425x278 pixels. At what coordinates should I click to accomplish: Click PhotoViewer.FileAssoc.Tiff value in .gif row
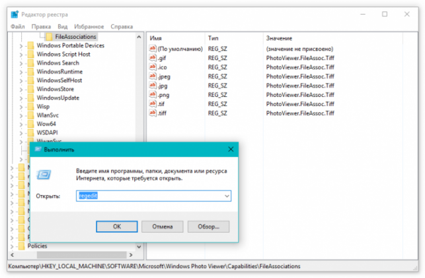(x=300, y=58)
